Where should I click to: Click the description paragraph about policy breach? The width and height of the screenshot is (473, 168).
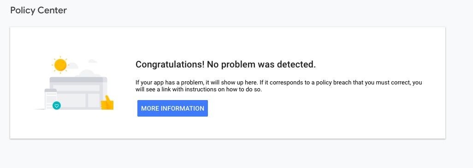pos(279,86)
